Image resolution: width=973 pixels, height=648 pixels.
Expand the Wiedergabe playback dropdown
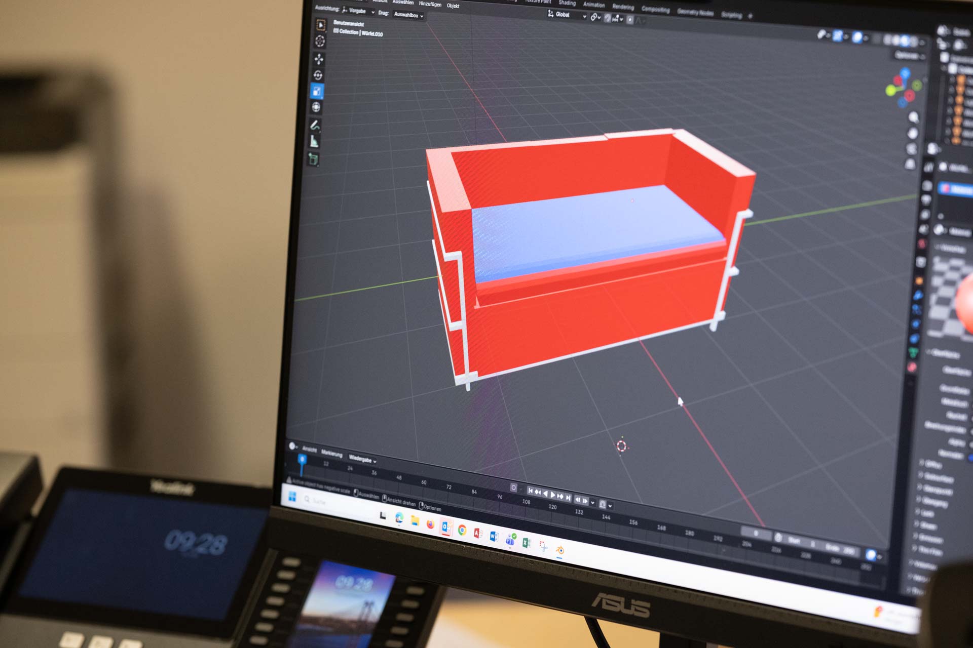[362, 459]
